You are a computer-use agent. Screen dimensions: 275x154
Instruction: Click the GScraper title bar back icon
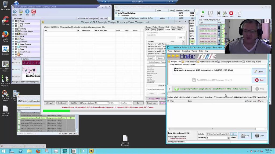(43, 22)
